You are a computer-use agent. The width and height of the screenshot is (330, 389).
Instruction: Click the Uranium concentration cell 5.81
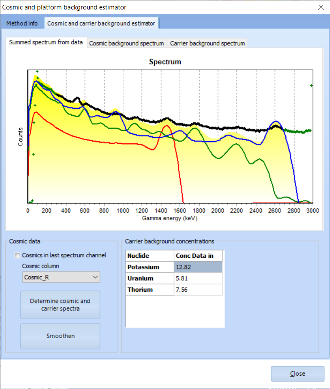coord(198,278)
